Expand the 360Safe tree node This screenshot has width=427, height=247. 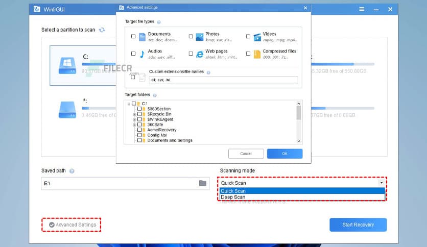(134, 125)
